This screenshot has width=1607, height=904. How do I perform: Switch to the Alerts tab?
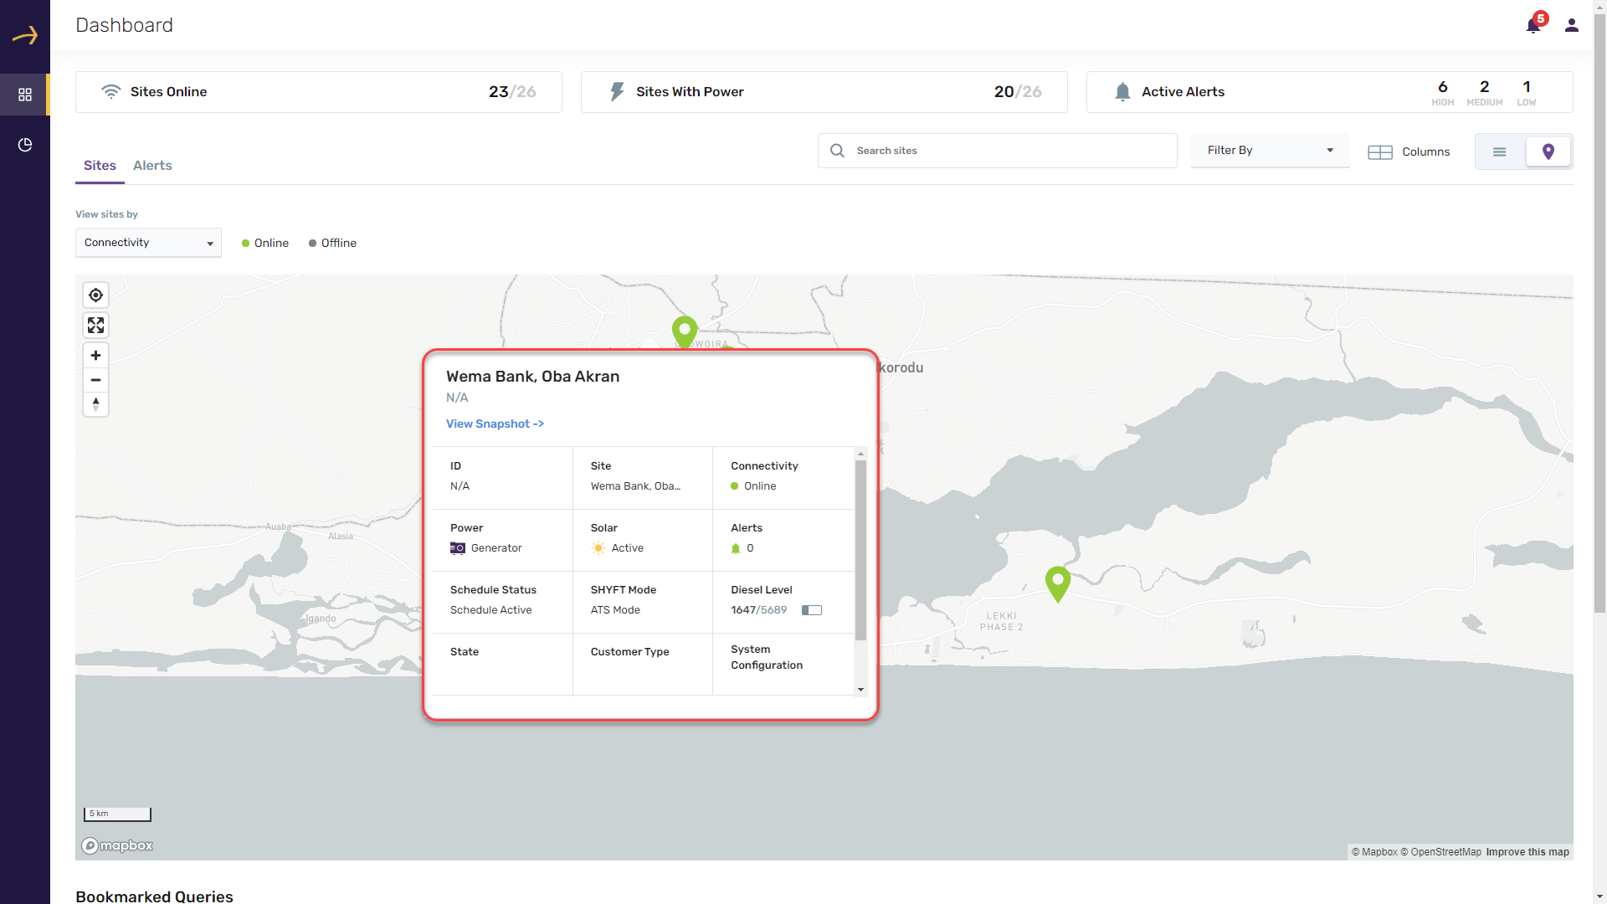(152, 166)
